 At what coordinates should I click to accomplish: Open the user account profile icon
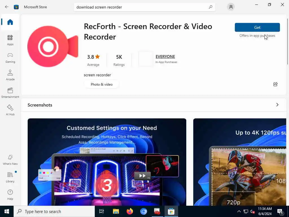[231, 7]
